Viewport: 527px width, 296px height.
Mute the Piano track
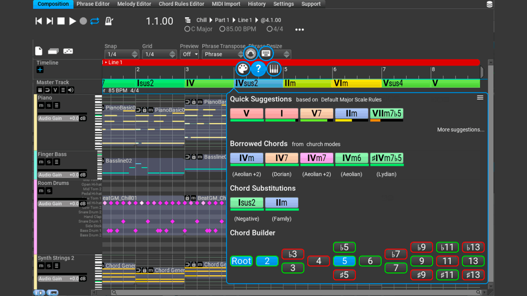[41, 106]
